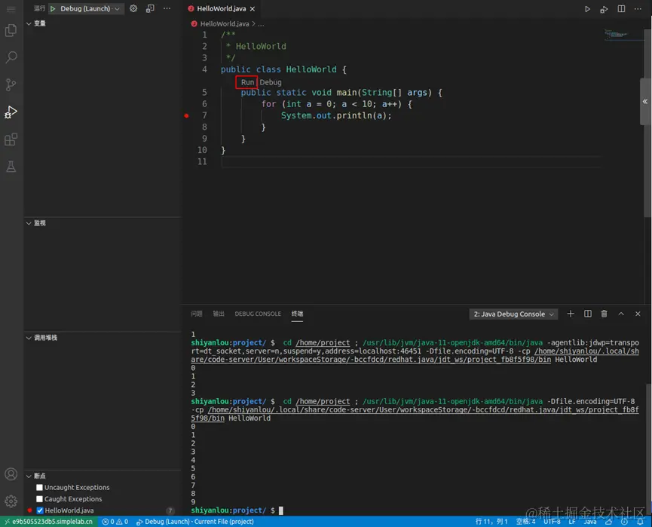This screenshot has height=527, width=652.
Task: Click the Run code lens above main
Action: 247,82
